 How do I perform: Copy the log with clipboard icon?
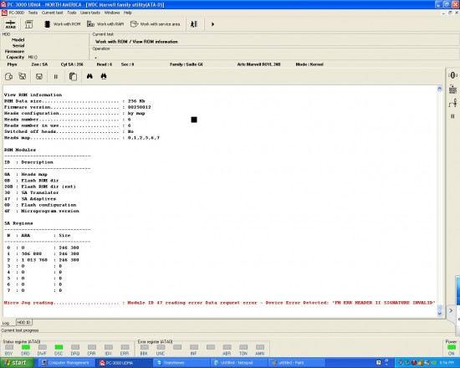(x=73, y=77)
